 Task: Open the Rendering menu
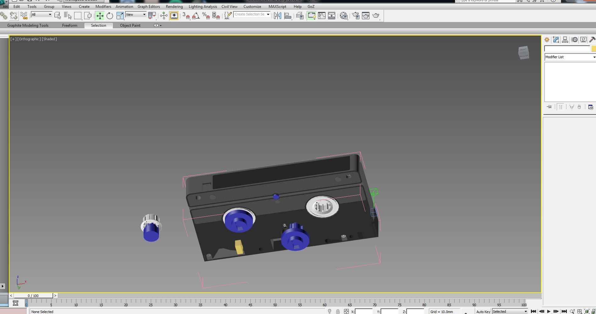coord(174,6)
